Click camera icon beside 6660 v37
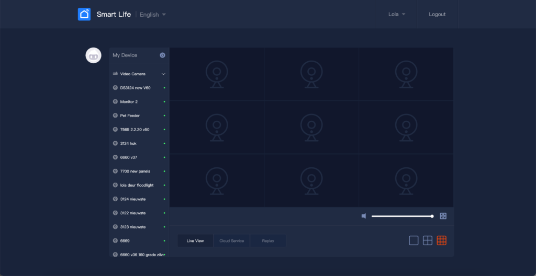 (115, 157)
